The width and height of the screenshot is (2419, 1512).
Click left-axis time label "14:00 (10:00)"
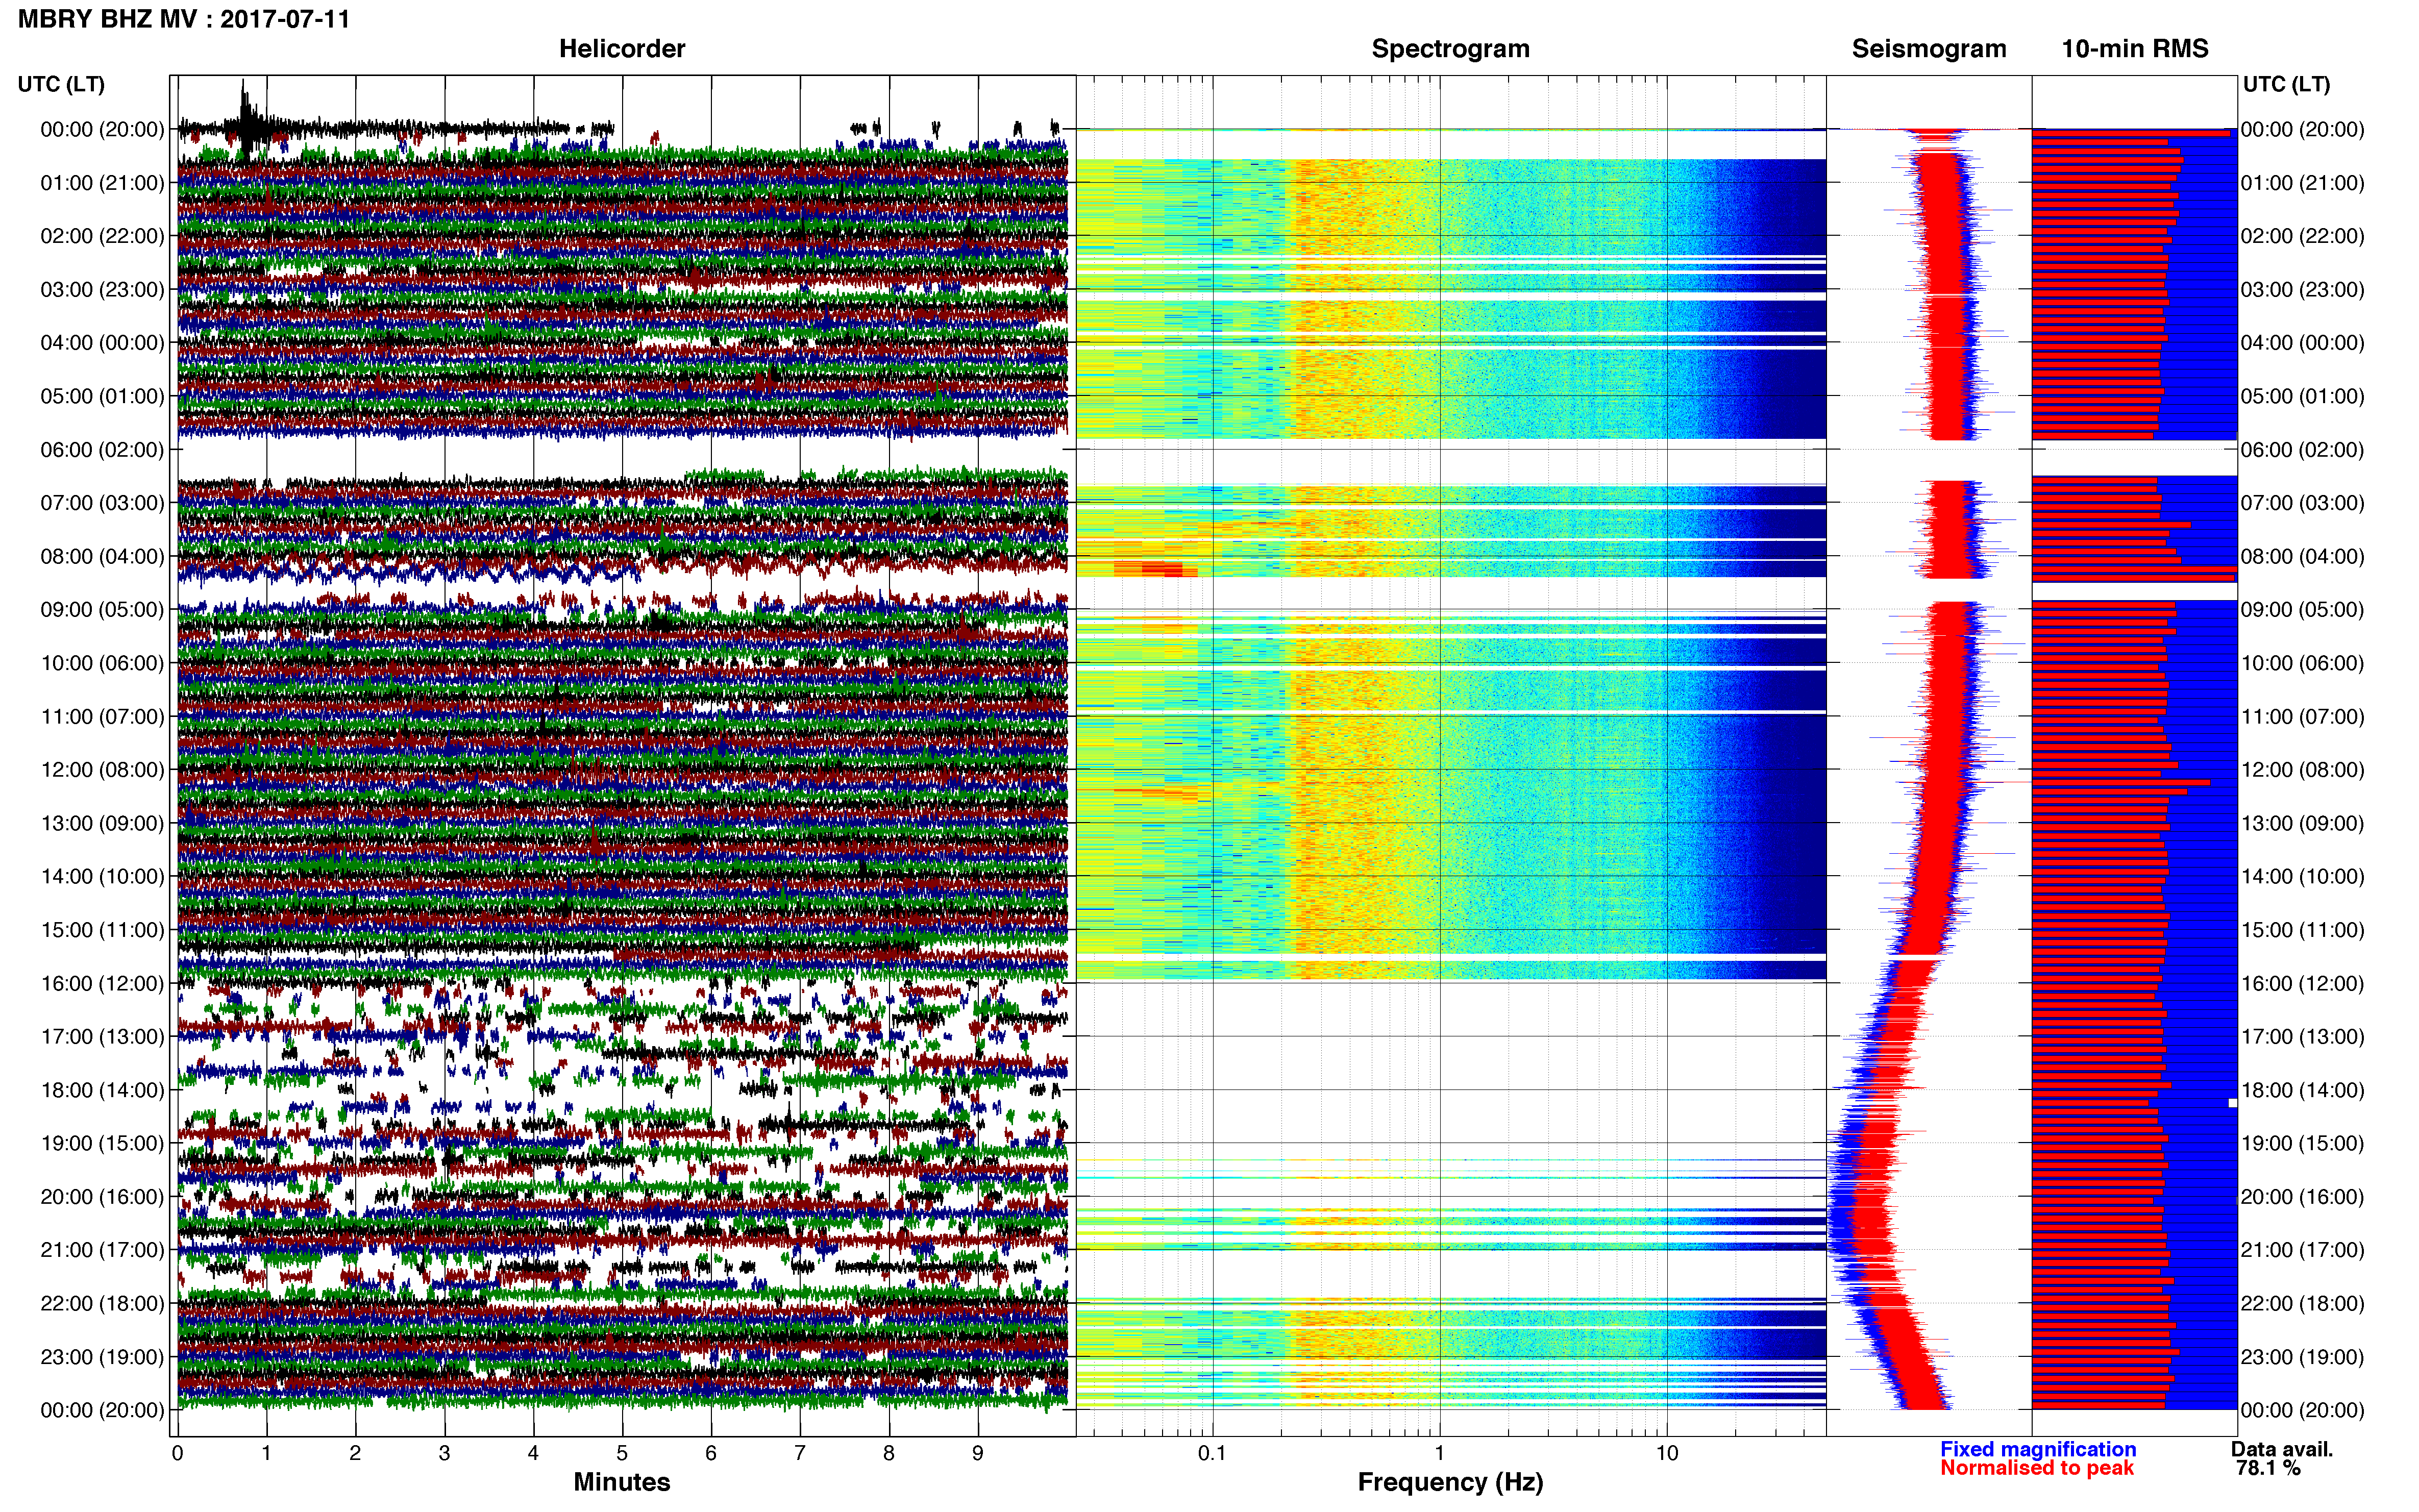(102, 877)
